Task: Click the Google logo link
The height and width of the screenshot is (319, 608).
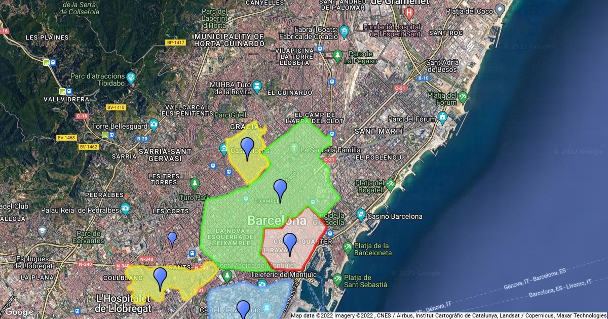Action: click(x=19, y=312)
